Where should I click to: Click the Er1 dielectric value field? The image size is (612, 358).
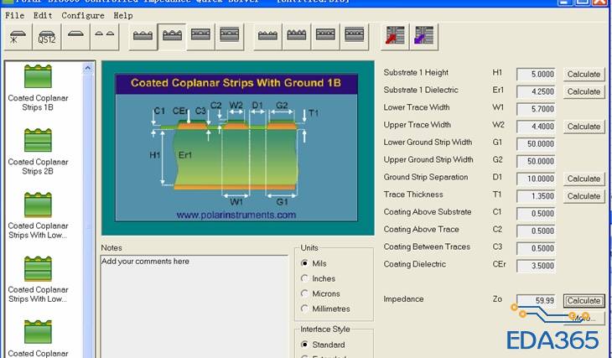click(536, 91)
